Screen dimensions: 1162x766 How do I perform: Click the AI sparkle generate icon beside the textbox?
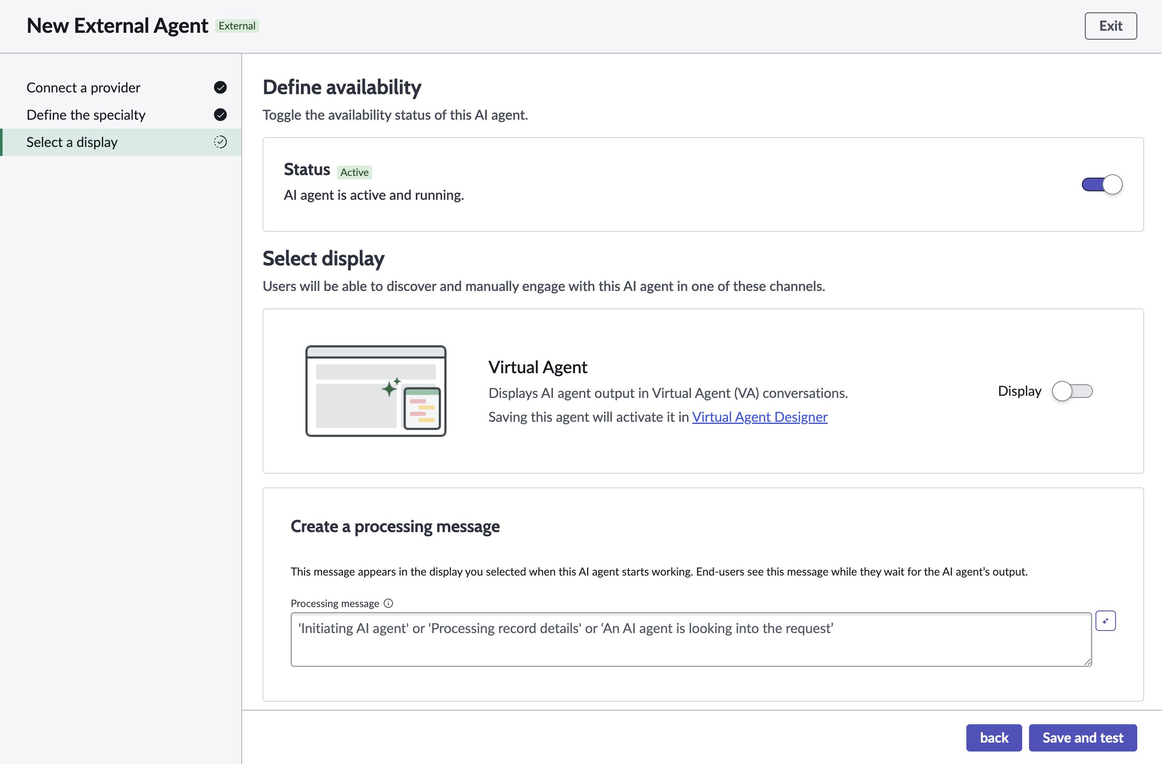tap(1105, 621)
